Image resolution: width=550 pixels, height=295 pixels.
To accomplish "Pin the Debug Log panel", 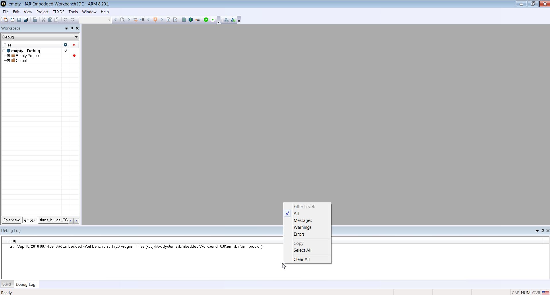I will point(543,231).
